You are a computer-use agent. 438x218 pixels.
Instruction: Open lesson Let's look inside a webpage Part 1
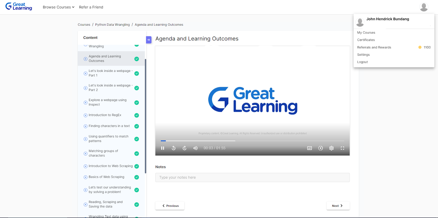click(x=111, y=73)
